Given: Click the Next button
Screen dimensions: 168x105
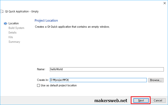Looking at the screenshot, I should tap(141, 101).
